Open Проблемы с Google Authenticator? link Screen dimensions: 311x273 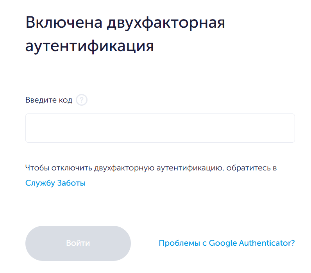click(x=227, y=243)
